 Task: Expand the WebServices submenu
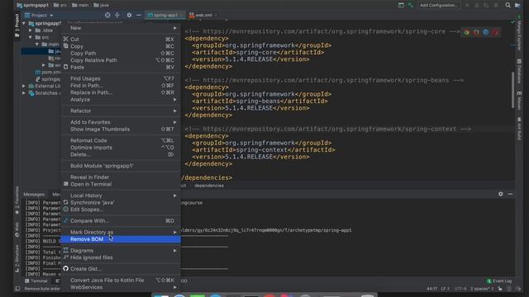click(121, 287)
